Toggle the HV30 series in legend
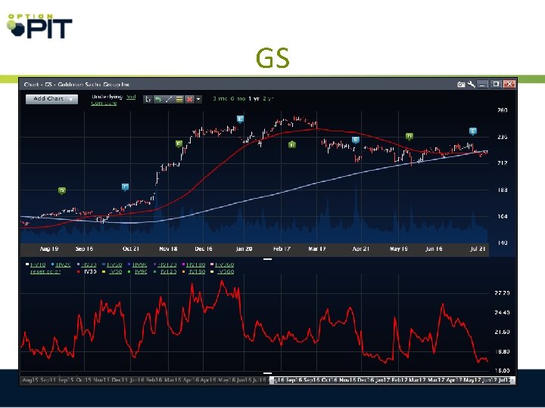The height and width of the screenshot is (408, 545). coord(89,264)
